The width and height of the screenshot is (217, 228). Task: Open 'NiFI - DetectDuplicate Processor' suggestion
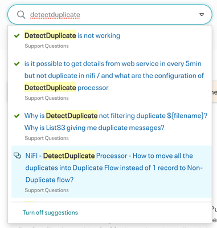pyautogui.click(x=114, y=168)
